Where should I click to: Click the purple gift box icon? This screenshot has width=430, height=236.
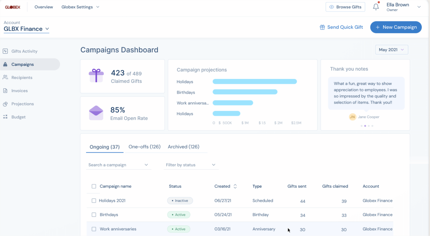coord(96,76)
